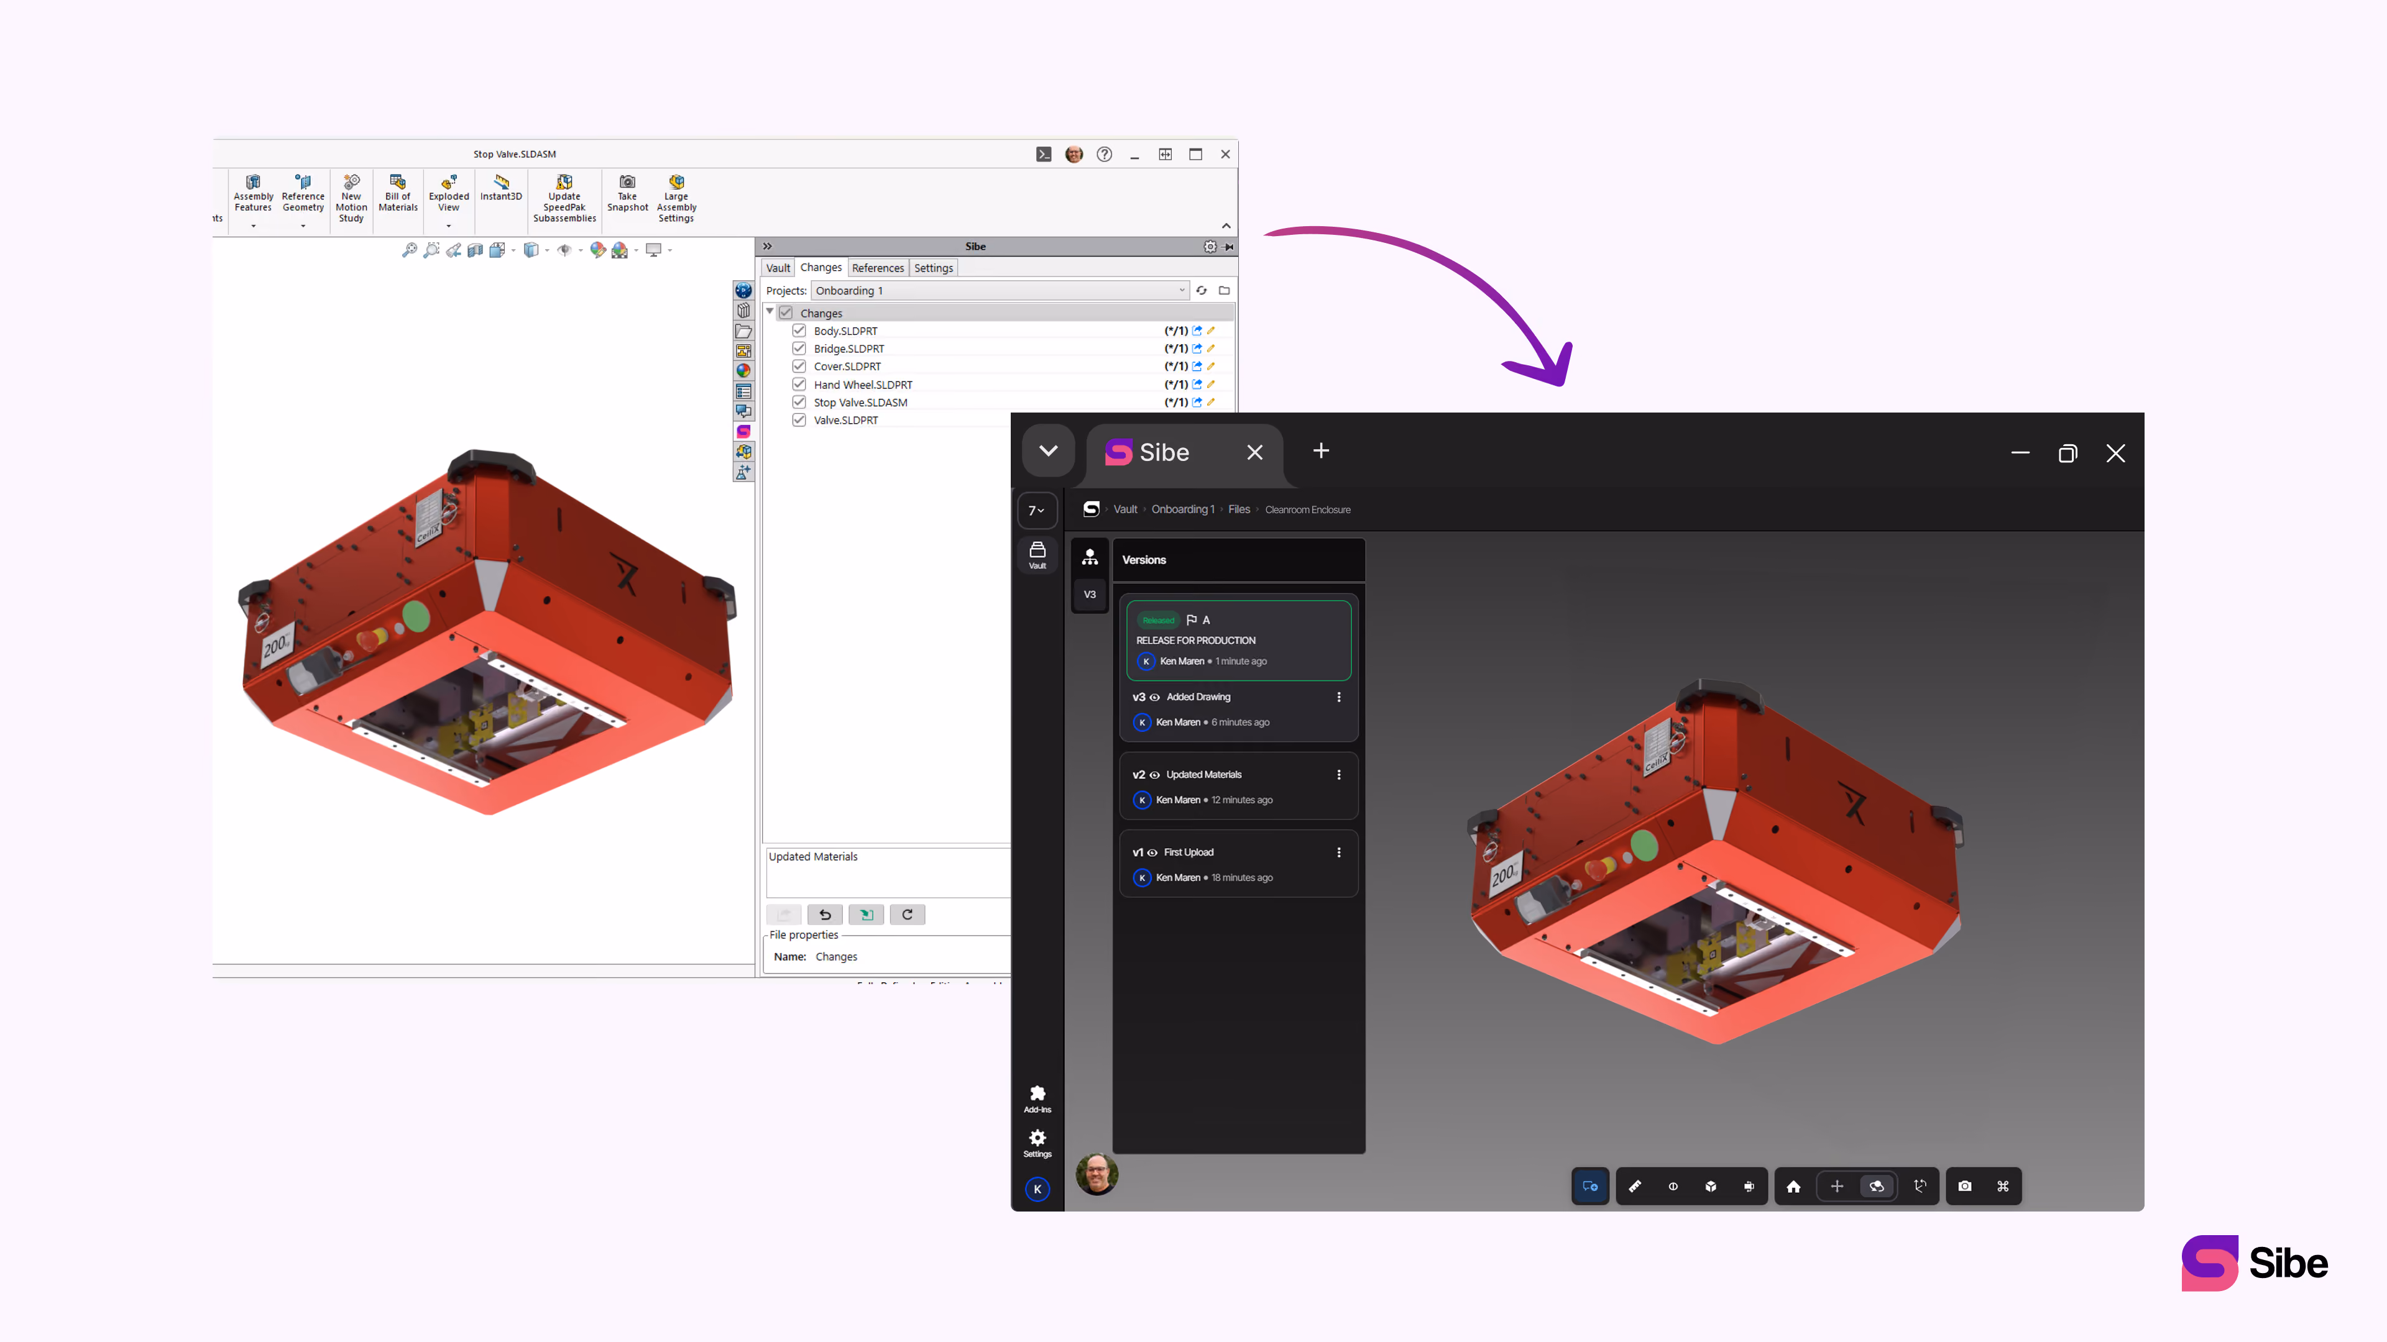Select the orbit rotate tool in viewer toolbar

click(x=1877, y=1187)
